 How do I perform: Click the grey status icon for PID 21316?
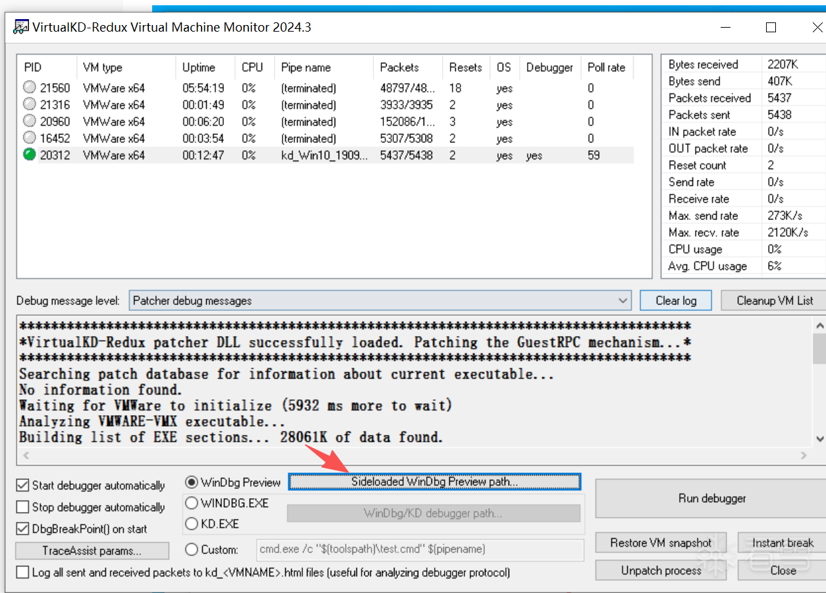tap(29, 104)
